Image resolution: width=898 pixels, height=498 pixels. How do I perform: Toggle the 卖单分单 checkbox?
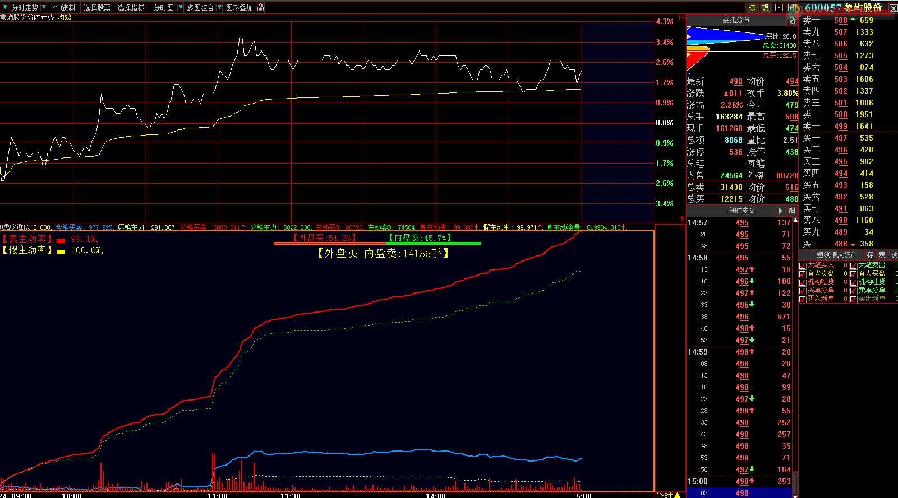point(854,291)
